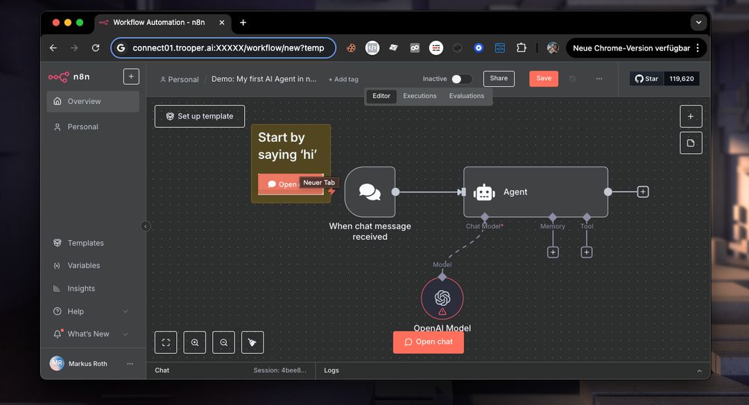Viewport: 749px width, 405px height.
Task: Open a new browser tab with plus
Action: point(243,22)
